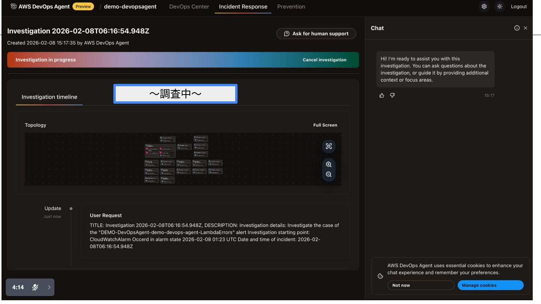Click the User Request heading

tap(106, 215)
